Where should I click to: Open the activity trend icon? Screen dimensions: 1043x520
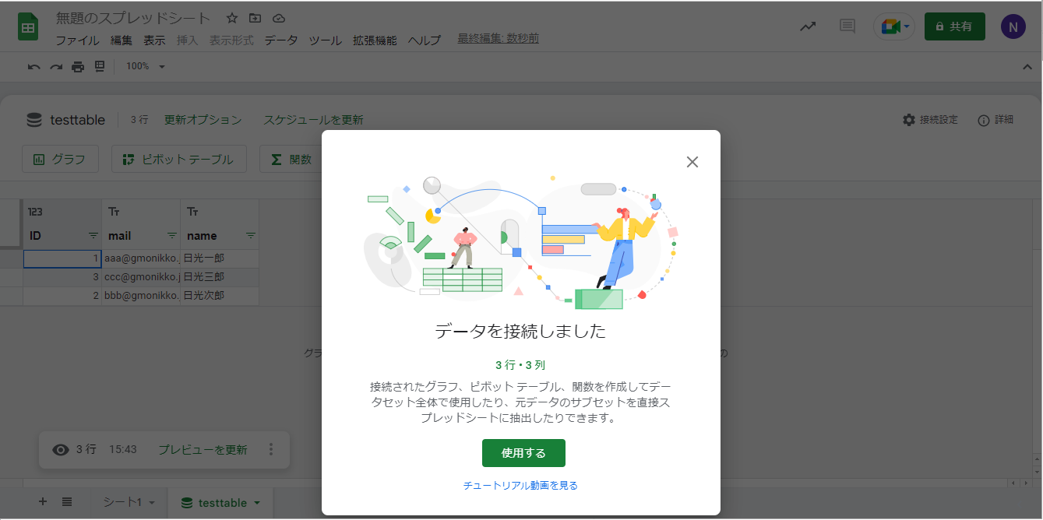tap(809, 26)
